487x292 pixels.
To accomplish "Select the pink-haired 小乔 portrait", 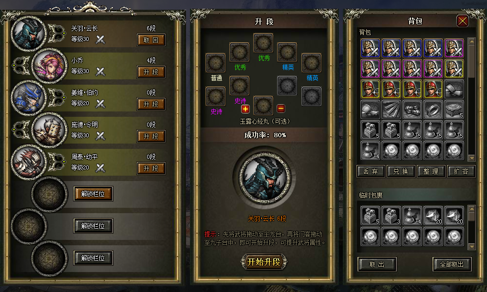I will 50,66.
